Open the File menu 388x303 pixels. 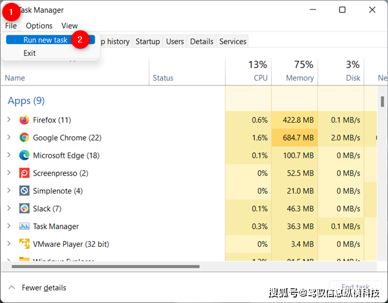click(x=11, y=26)
